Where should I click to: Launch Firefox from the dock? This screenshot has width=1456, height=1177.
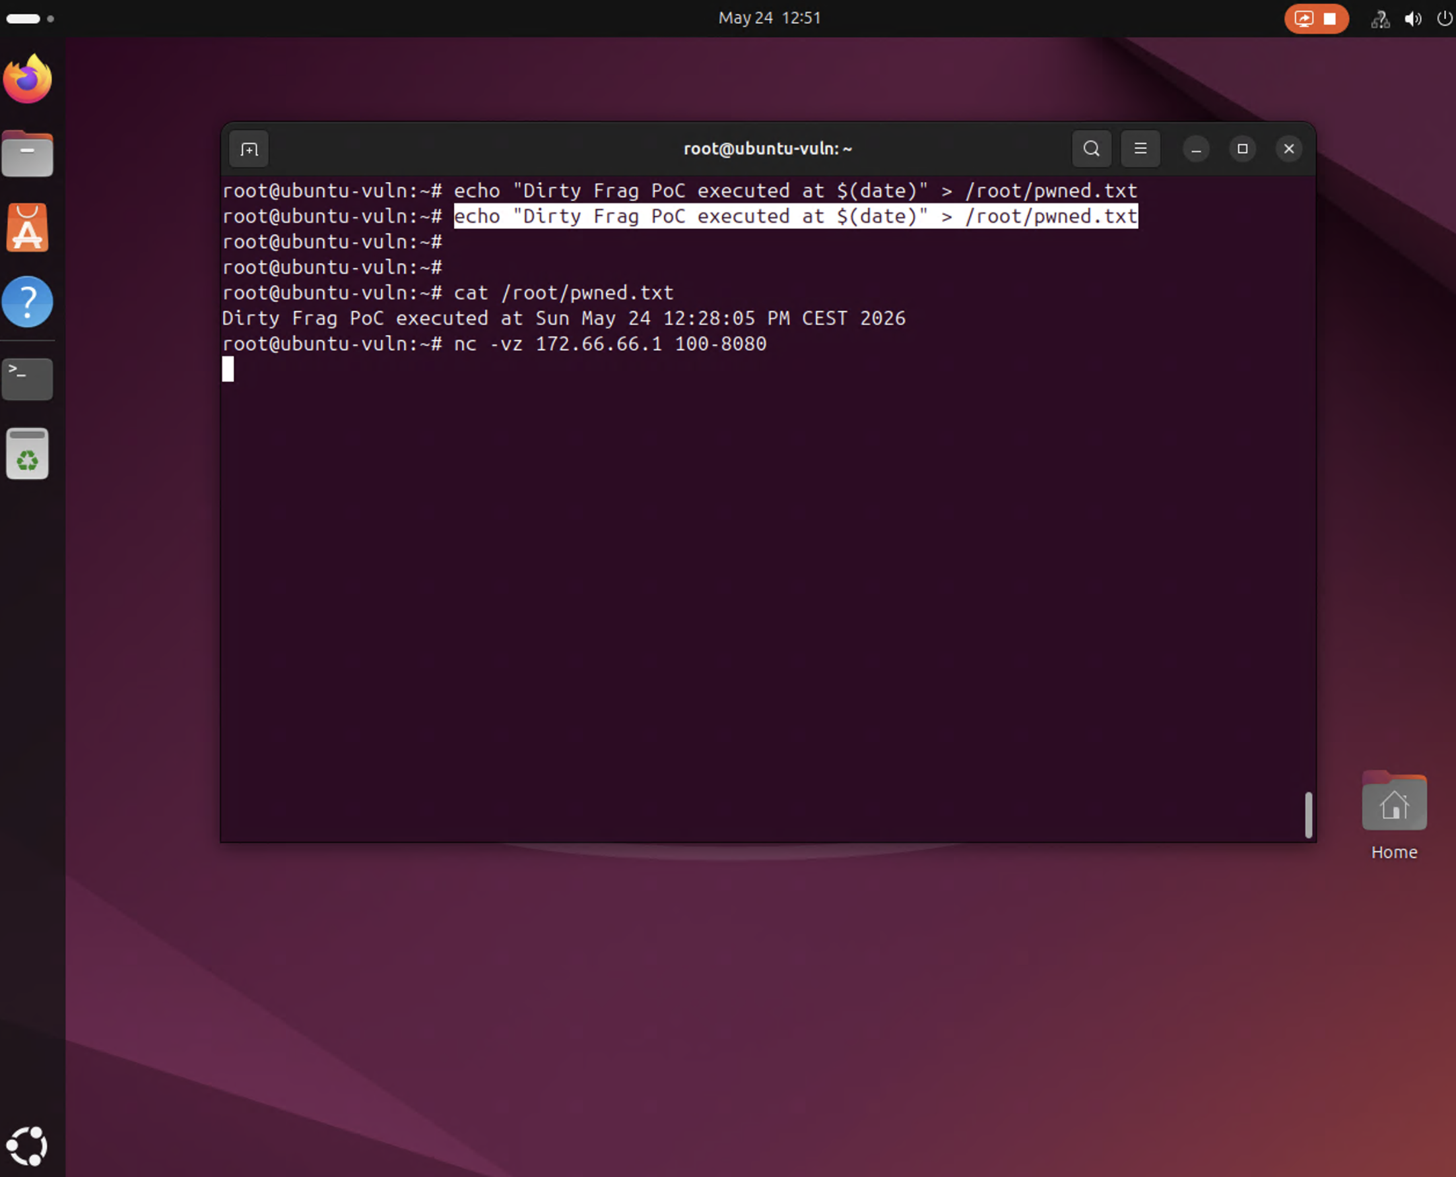[x=28, y=79]
